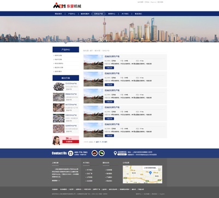Open the first item in the blue navigation bar
The height and width of the screenshot is (198, 219).
coord(59,14)
